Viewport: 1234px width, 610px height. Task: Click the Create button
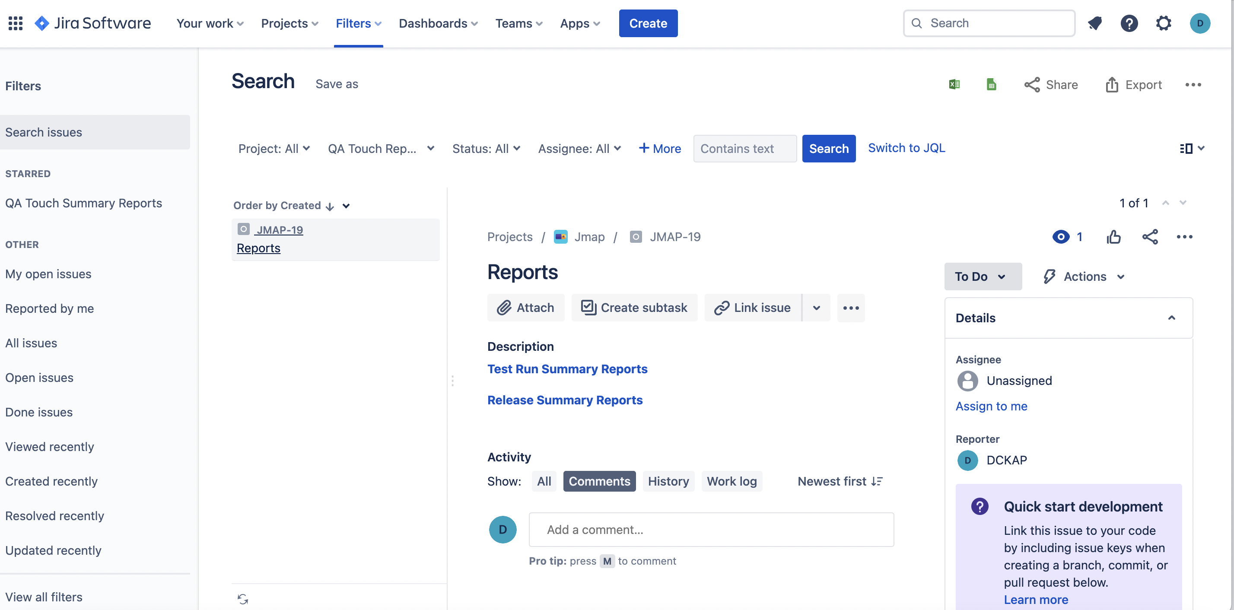coord(648,23)
